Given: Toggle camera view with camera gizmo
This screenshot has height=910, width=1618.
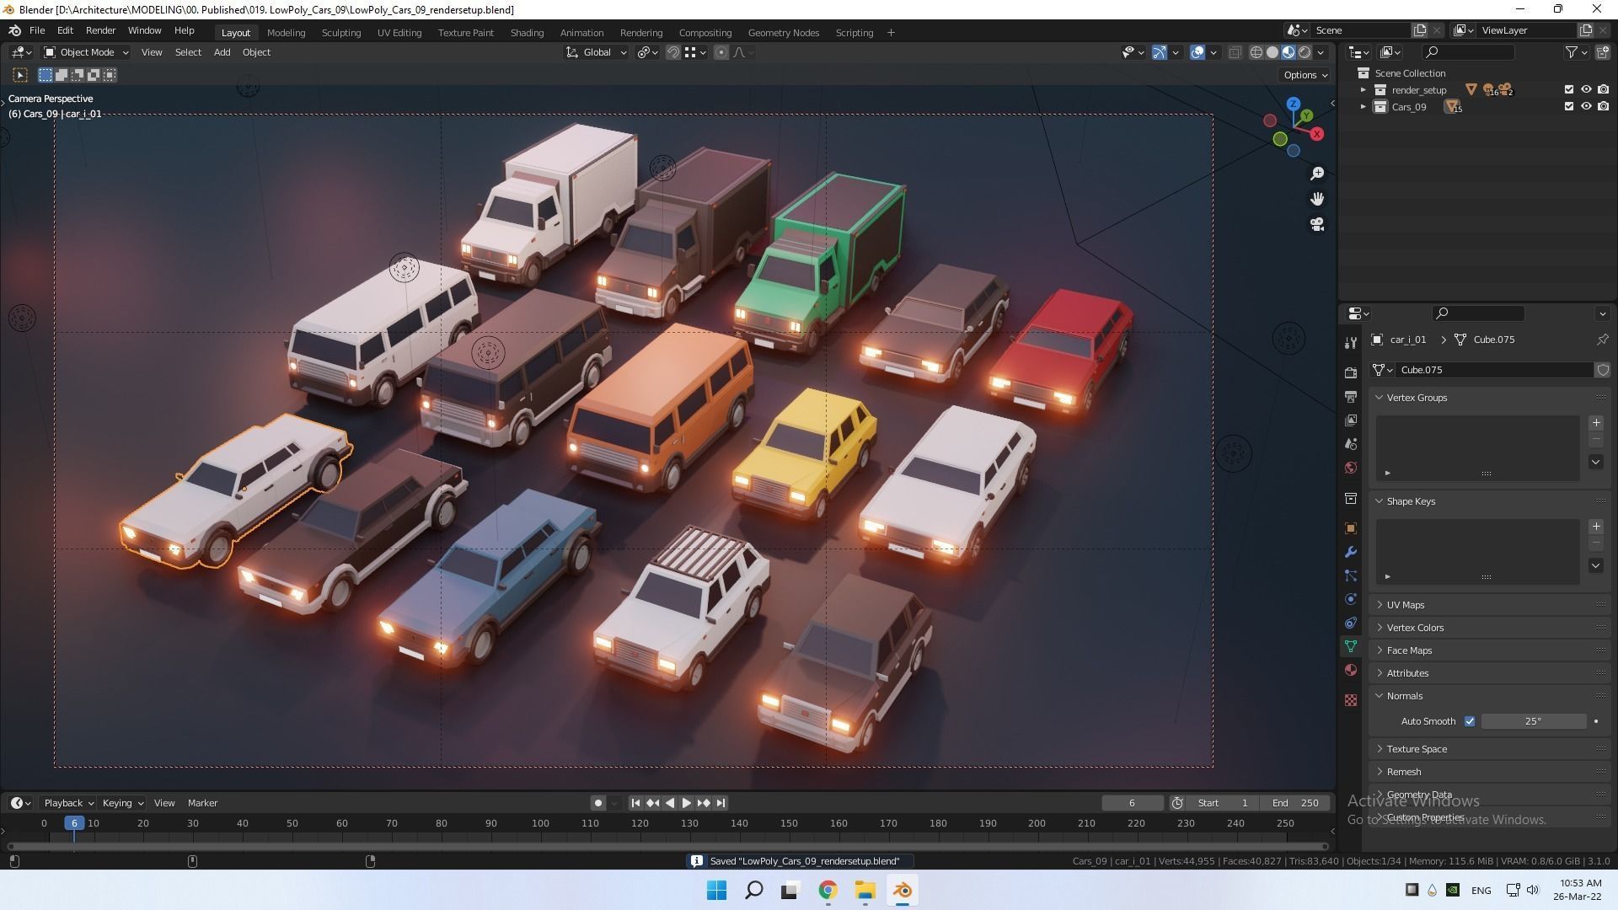Looking at the screenshot, I should pyautogui.click(x=1317, y=224).
